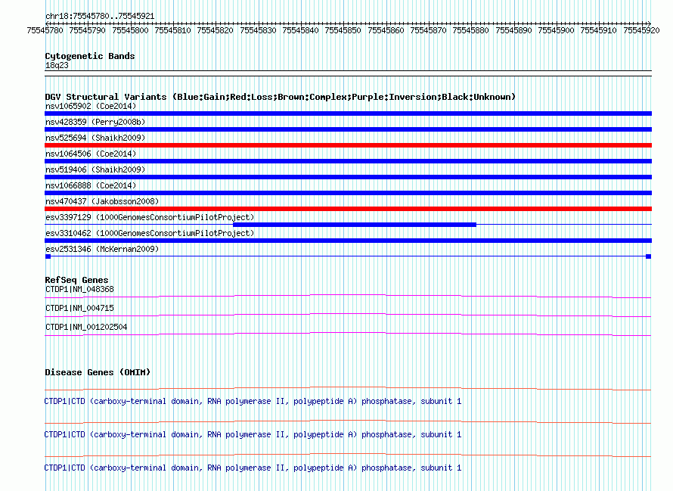Click ruler position 75545830
The width and height of the screenshot is (673, 491).
[258, 30]
